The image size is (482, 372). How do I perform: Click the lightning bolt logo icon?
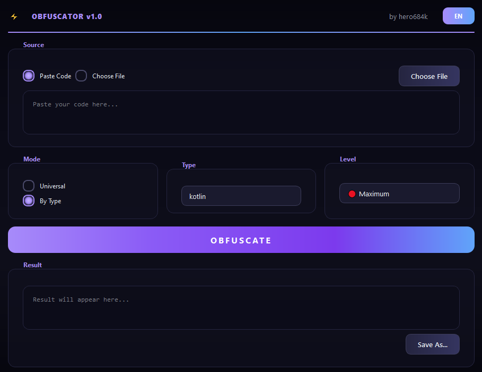pos(14,16)
